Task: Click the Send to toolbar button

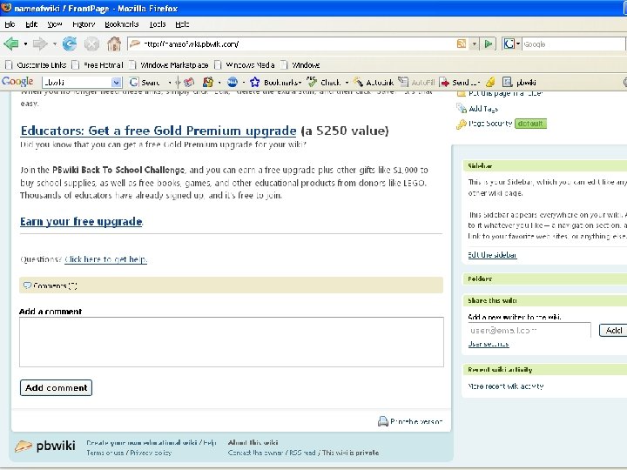Action: [x=460, y=83]
